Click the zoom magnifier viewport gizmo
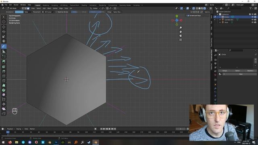 click(x=181, y=28)
